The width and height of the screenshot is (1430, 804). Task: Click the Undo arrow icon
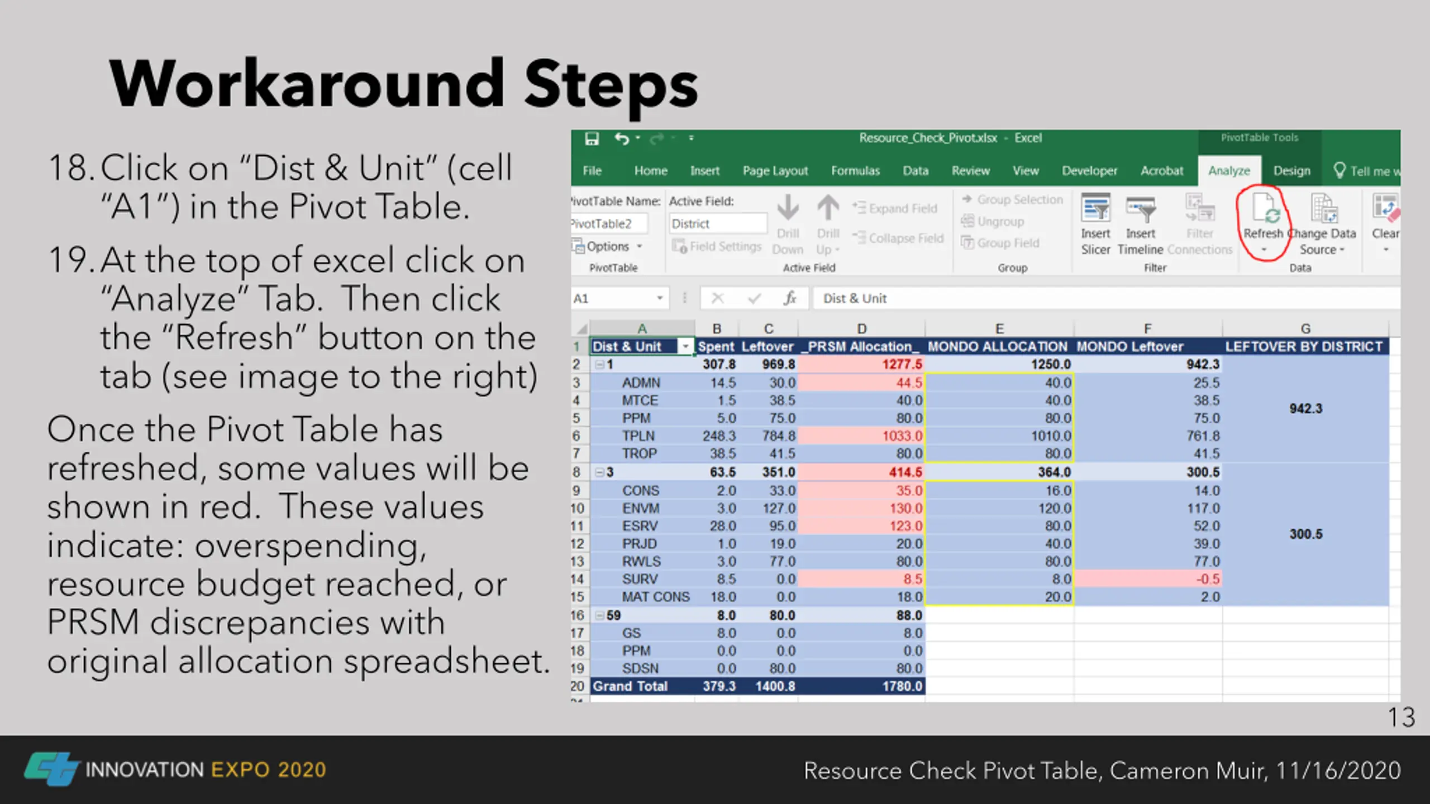coord(621,138)
